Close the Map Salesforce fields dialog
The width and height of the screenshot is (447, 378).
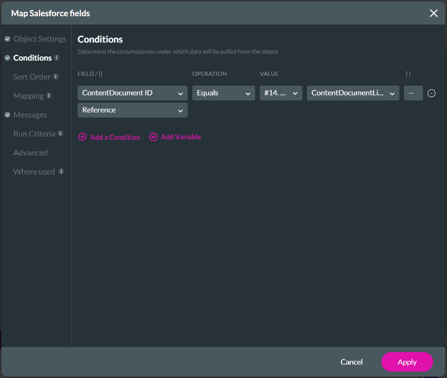[434, 13]
